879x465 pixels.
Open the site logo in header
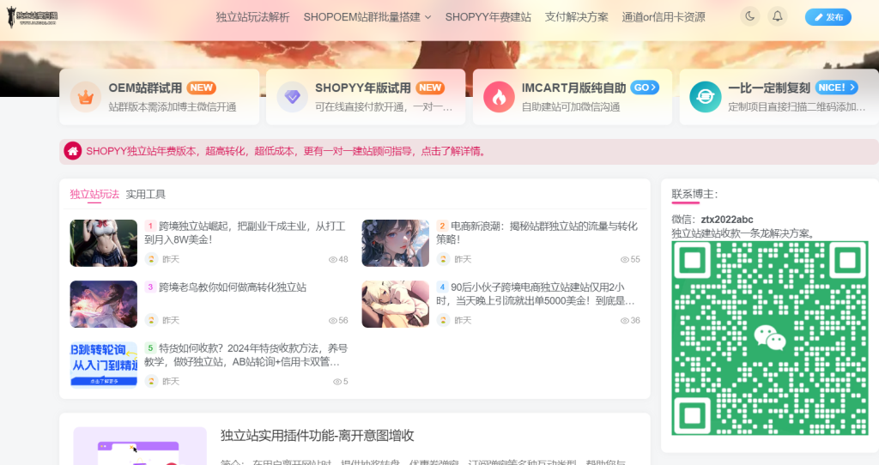point(32,17)
